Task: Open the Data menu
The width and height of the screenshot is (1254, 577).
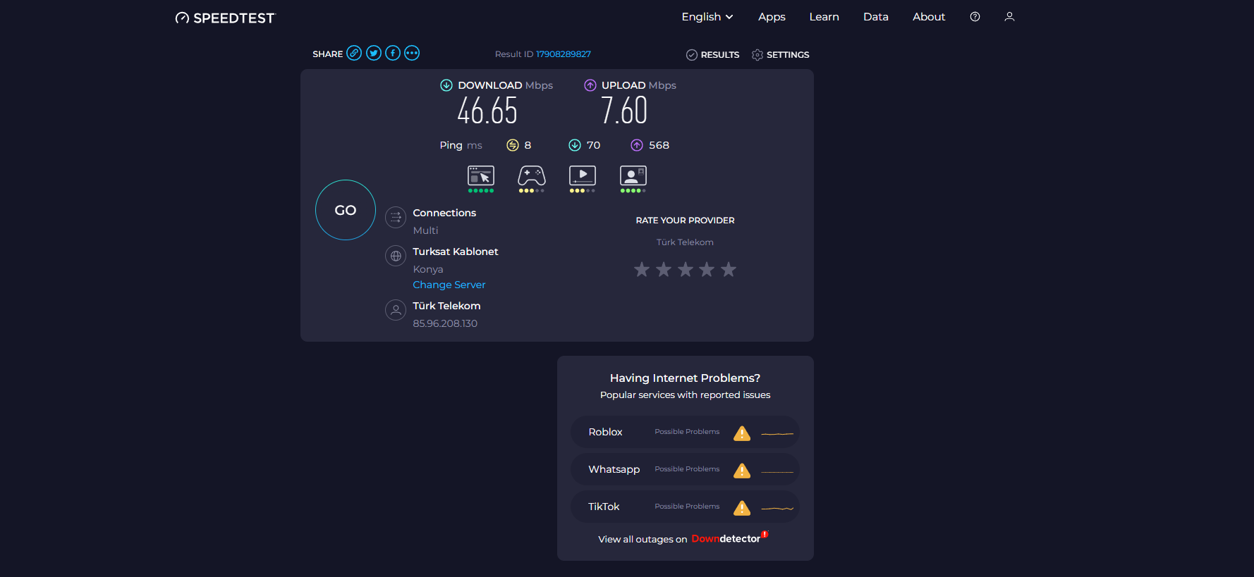Action: (876, 17)
